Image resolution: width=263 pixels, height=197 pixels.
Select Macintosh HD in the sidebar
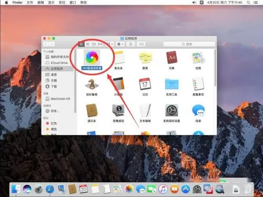click(x=57, y=98)
